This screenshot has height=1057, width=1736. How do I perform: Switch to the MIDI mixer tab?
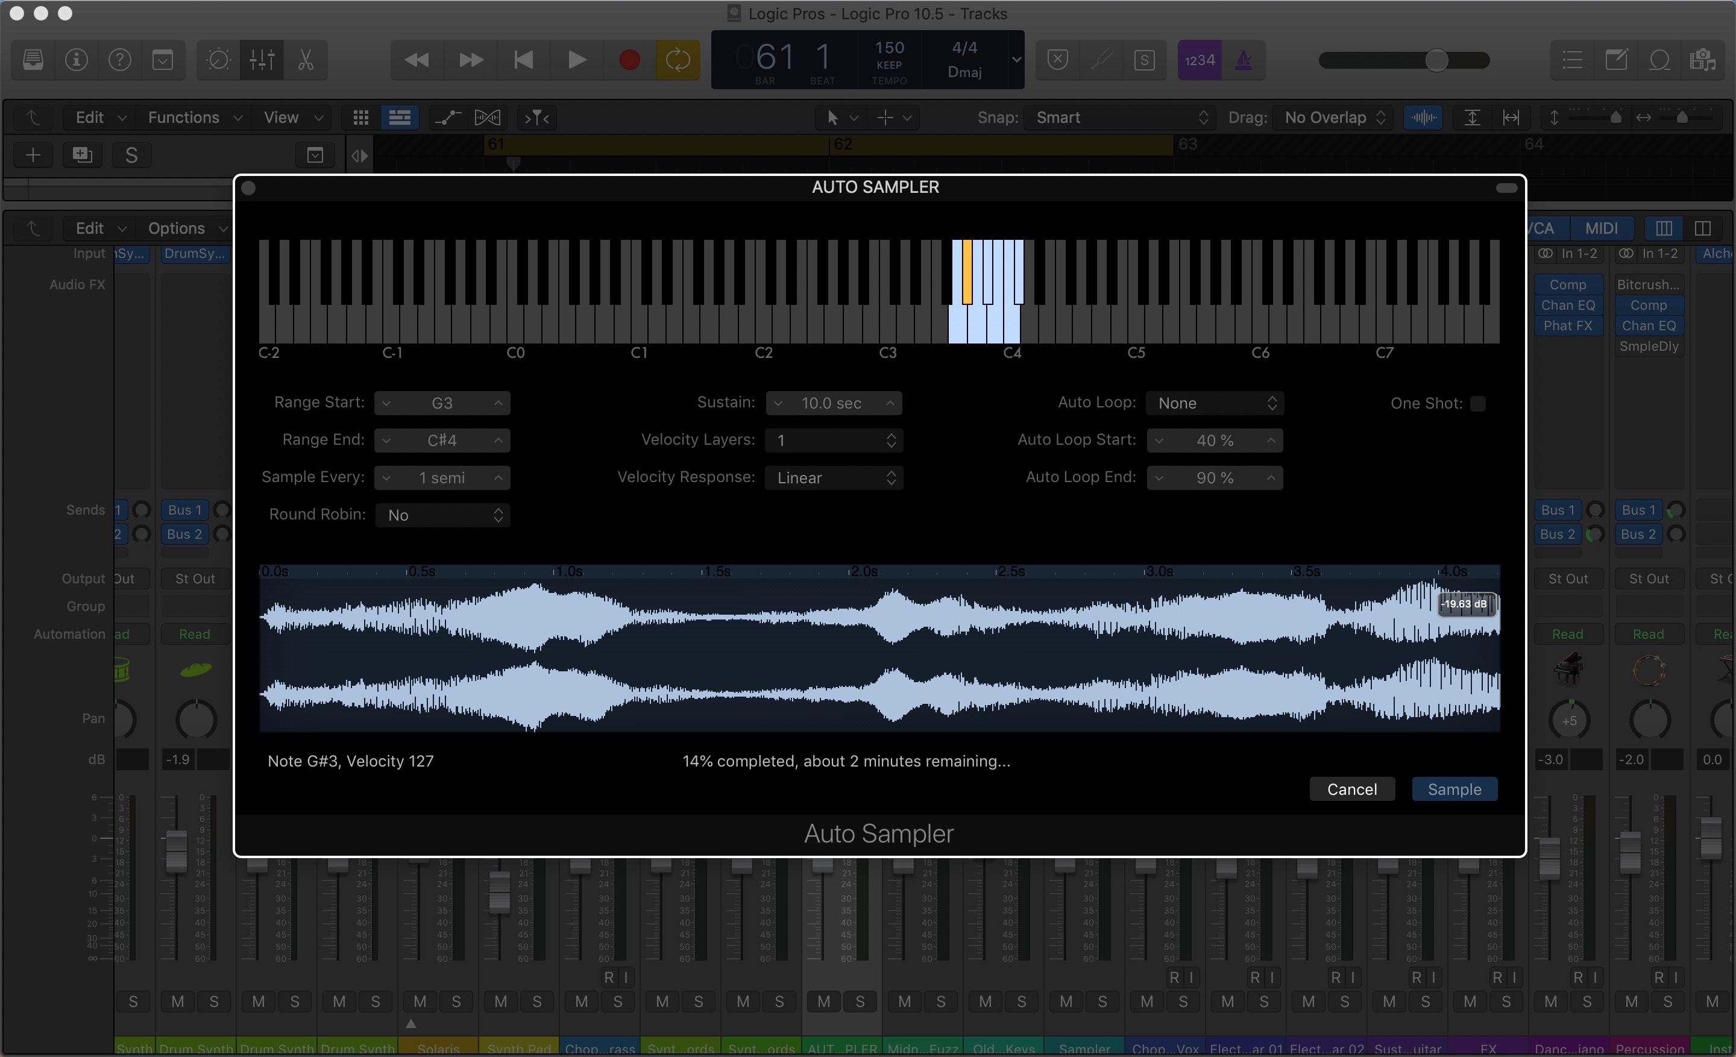1601,228
